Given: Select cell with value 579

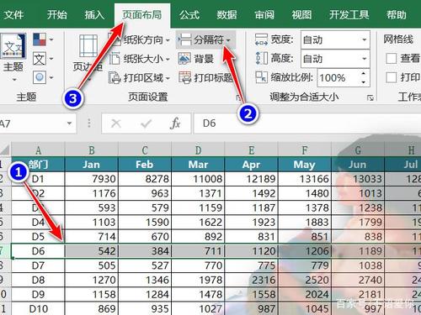Looking at the screenshot, I should (145, 207).
